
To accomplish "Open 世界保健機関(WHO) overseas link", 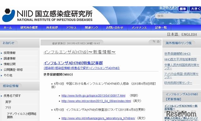I will 177,54.
